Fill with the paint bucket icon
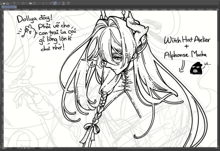Screen dimensions: 220x151 [x=30, y=3]
